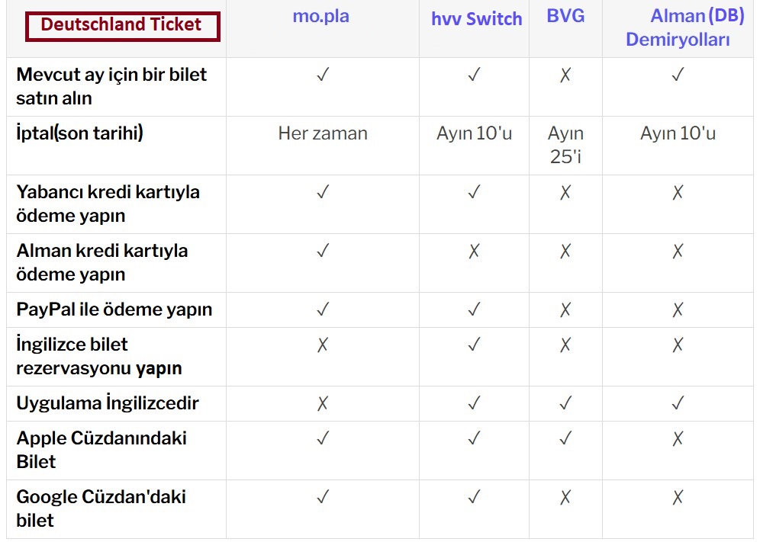Select BVG's 'Ayın 25'i' cancellation cell
Image resolution: width=760 pixels, height=542 pixels.
click(x=565, y=145)
